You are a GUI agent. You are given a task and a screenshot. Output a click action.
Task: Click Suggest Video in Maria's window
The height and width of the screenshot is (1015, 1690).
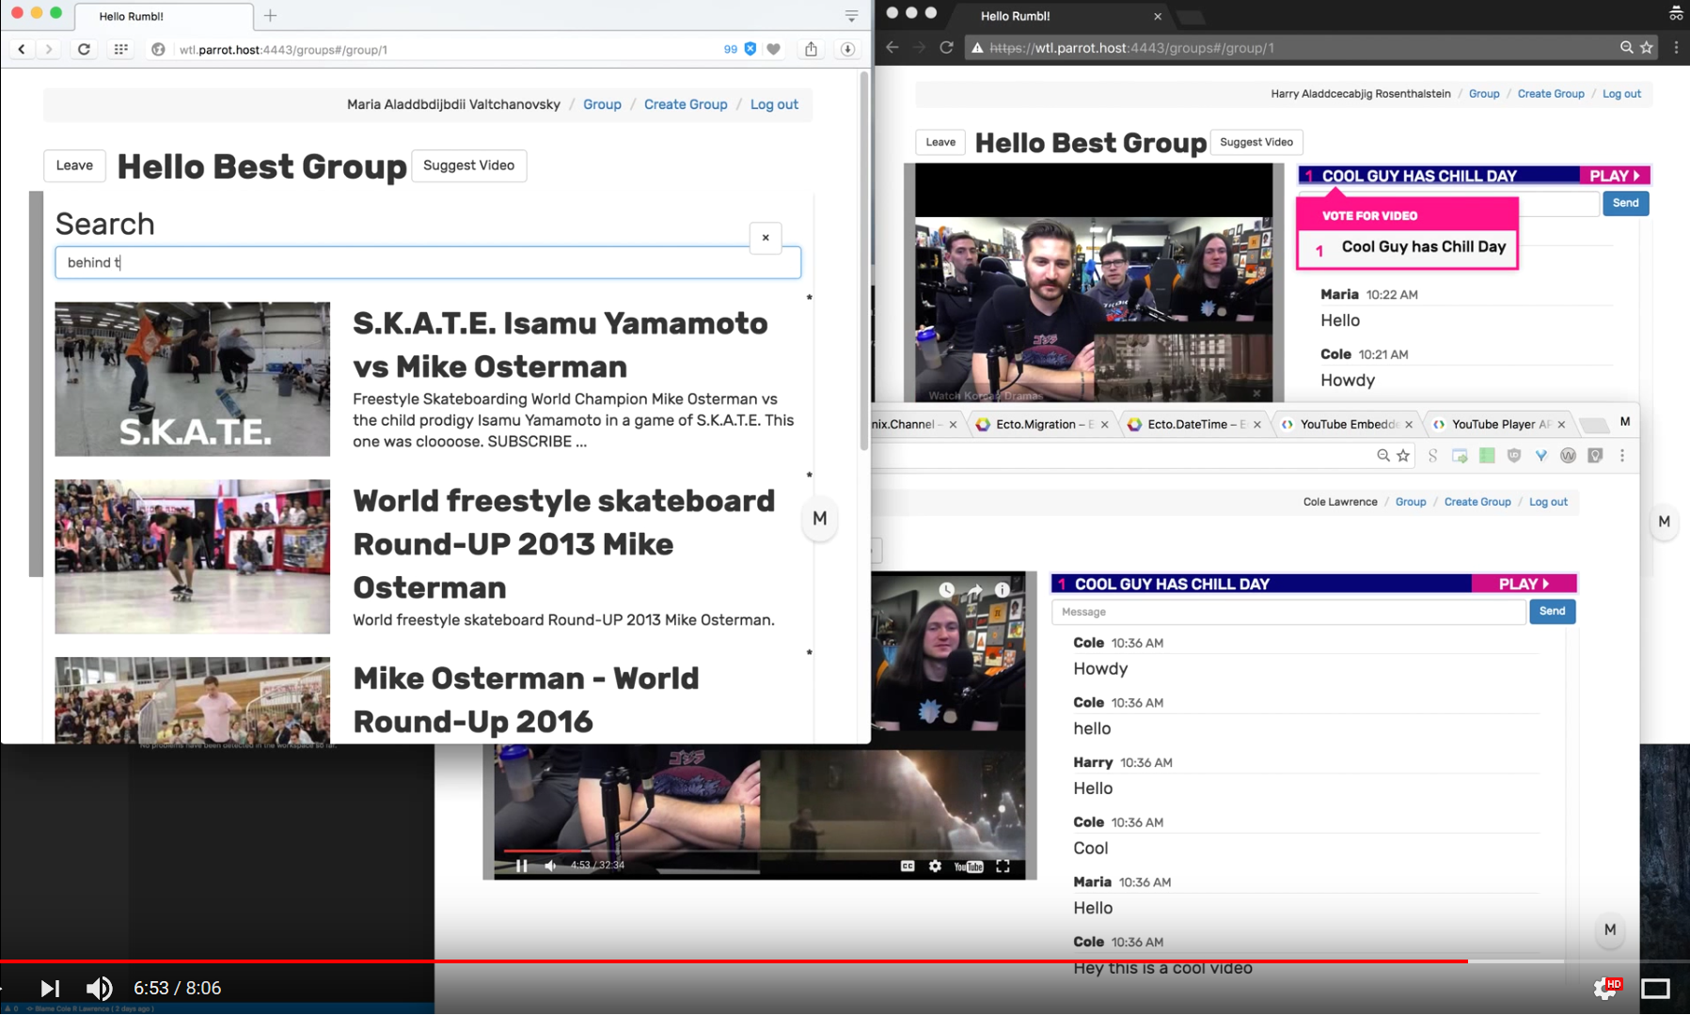point(468,165)
